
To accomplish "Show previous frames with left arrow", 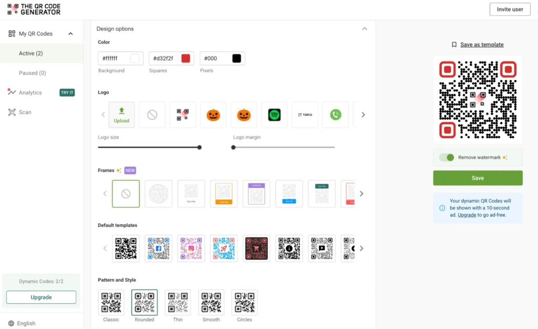I will click(x=105, y=194).
